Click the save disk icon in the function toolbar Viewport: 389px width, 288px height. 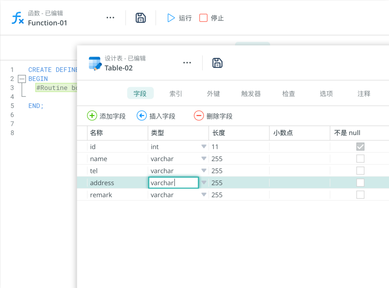(140, 17)
